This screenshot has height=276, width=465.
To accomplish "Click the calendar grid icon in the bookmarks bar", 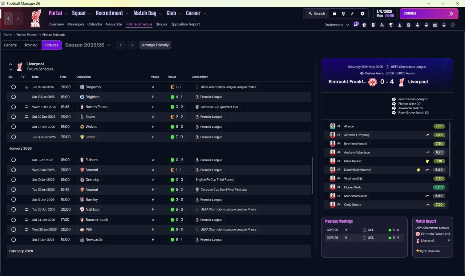I will (435, 25).
